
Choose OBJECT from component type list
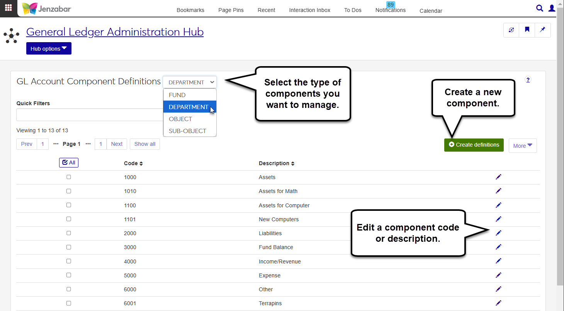180,119
